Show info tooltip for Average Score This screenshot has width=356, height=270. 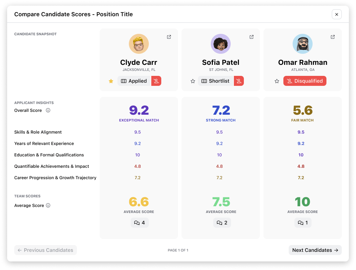pyautogui.click(x=48, y=206)
